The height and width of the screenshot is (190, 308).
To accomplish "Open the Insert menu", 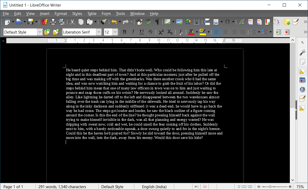I will (x=45, y=14).
